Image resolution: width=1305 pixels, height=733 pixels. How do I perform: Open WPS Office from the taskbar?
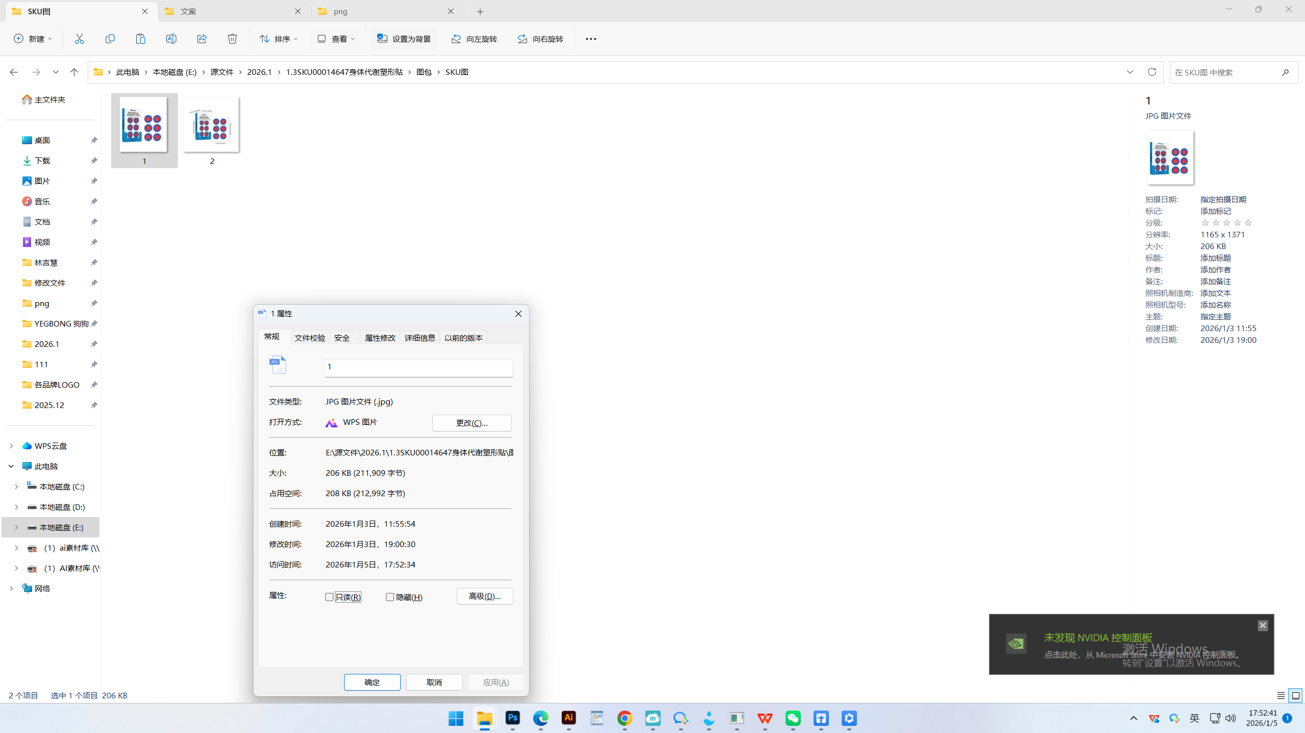765,718
